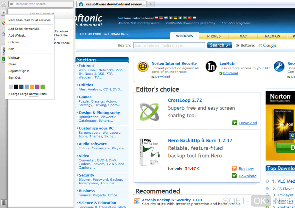Open the wrench settings icon

tap(3, 13)
